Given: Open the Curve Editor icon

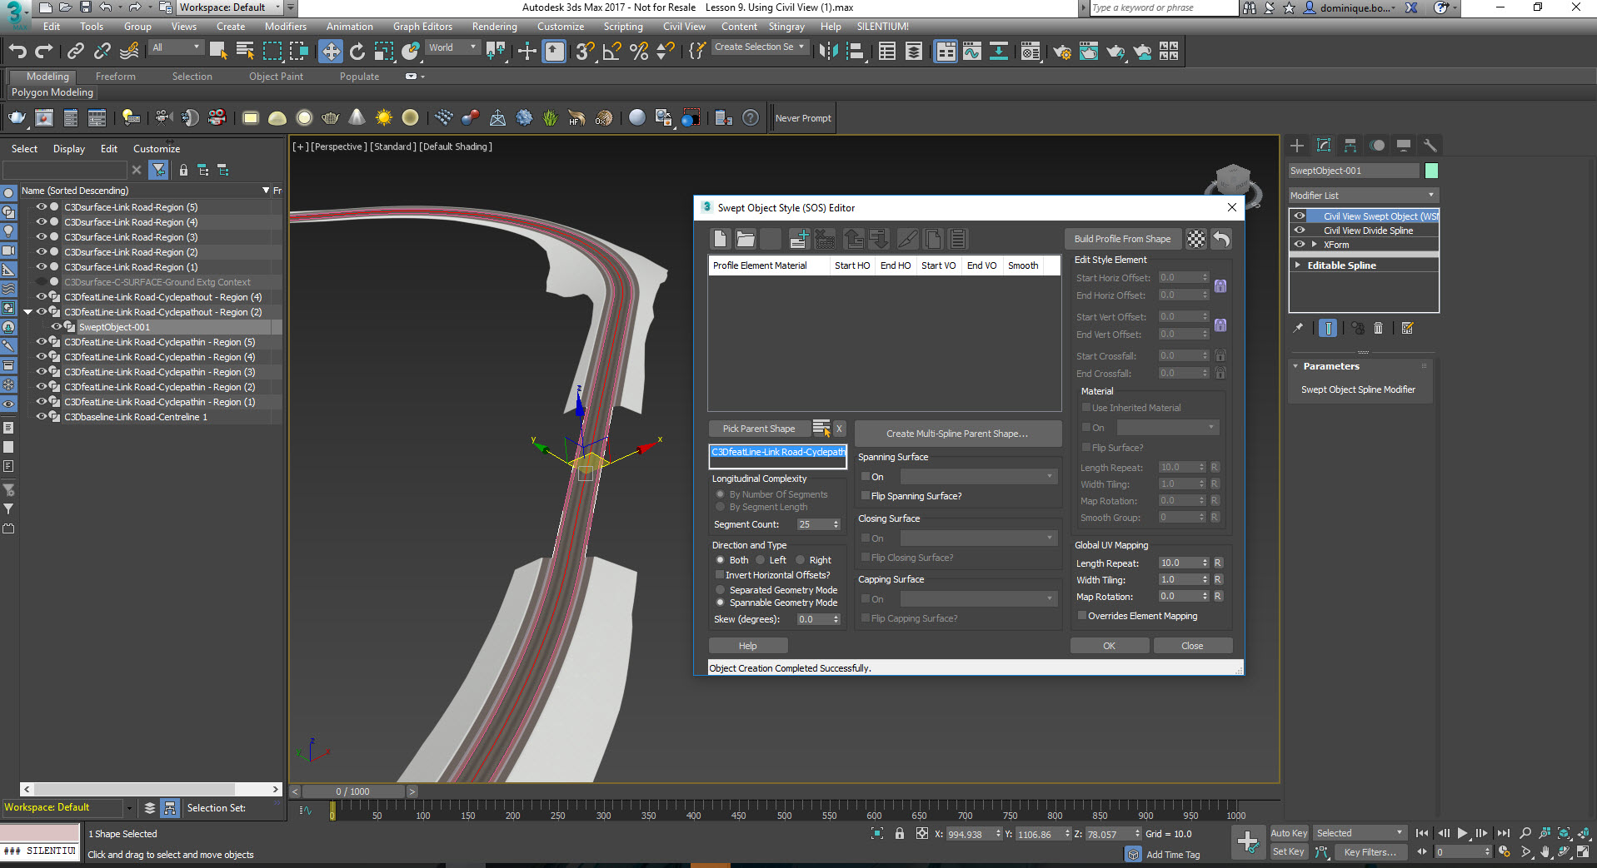Looking at the screenshot, I should pyautogui.click(x=972, y=52).
